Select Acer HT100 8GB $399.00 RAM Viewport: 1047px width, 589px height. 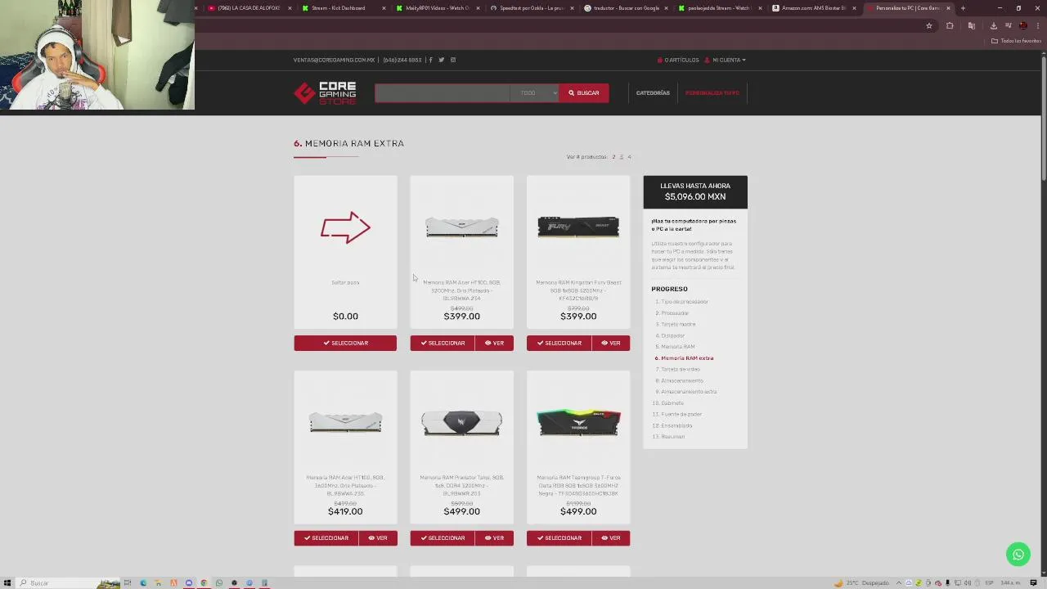tap(443, 343)
